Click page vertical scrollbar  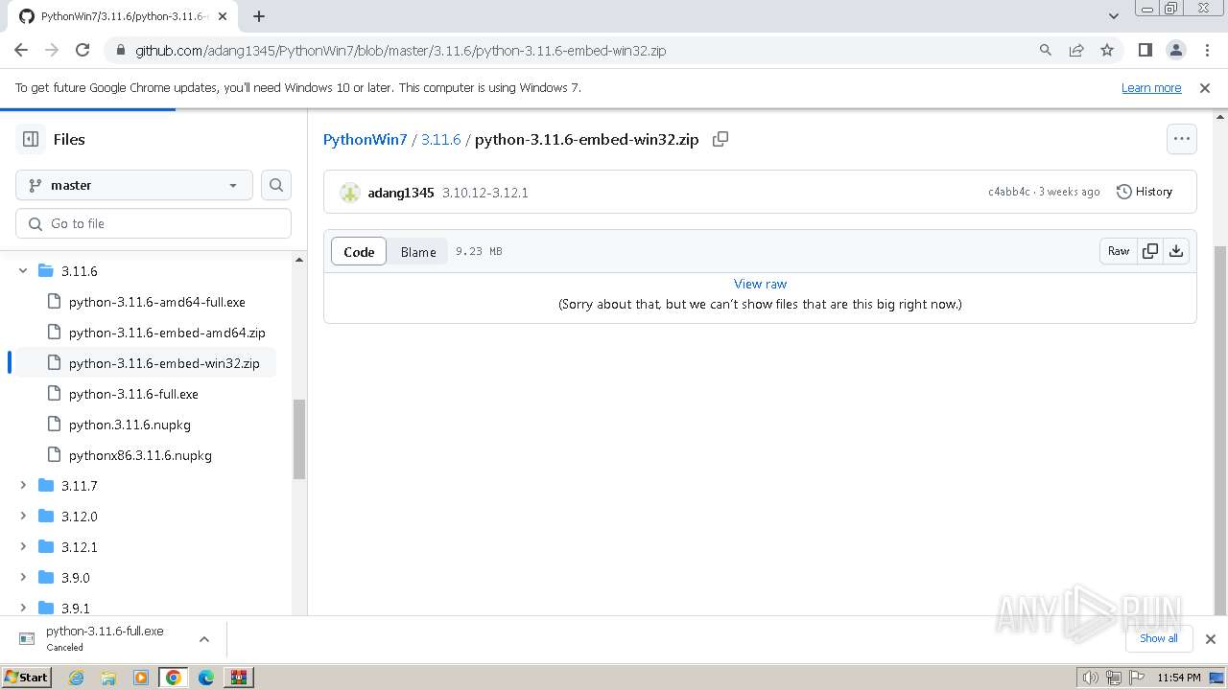[x=1220, y=428]
